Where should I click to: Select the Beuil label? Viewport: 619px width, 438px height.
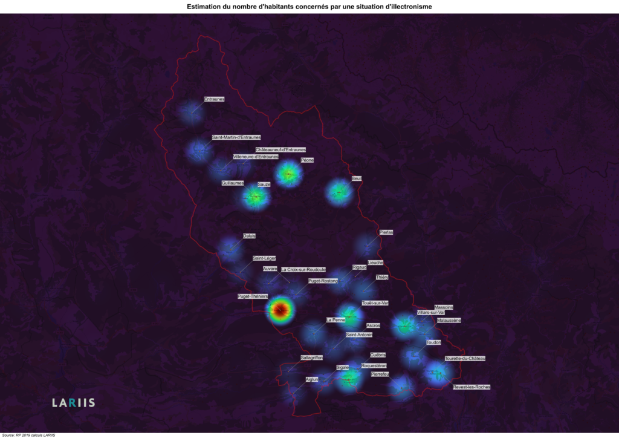[357, 178]
